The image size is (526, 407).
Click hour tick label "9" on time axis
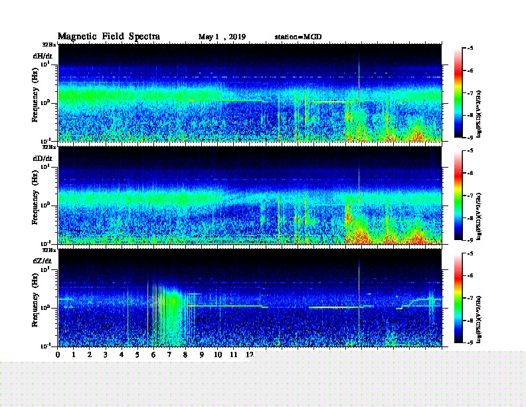(202, 354)
